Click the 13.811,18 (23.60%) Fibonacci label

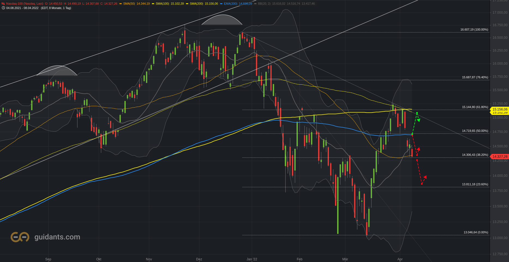tap(475, 184)
